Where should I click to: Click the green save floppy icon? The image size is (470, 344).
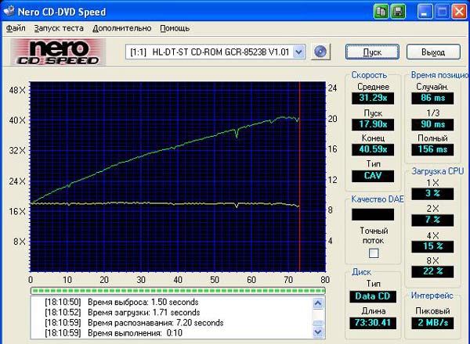pyautogui.click(x=398, y=11)
